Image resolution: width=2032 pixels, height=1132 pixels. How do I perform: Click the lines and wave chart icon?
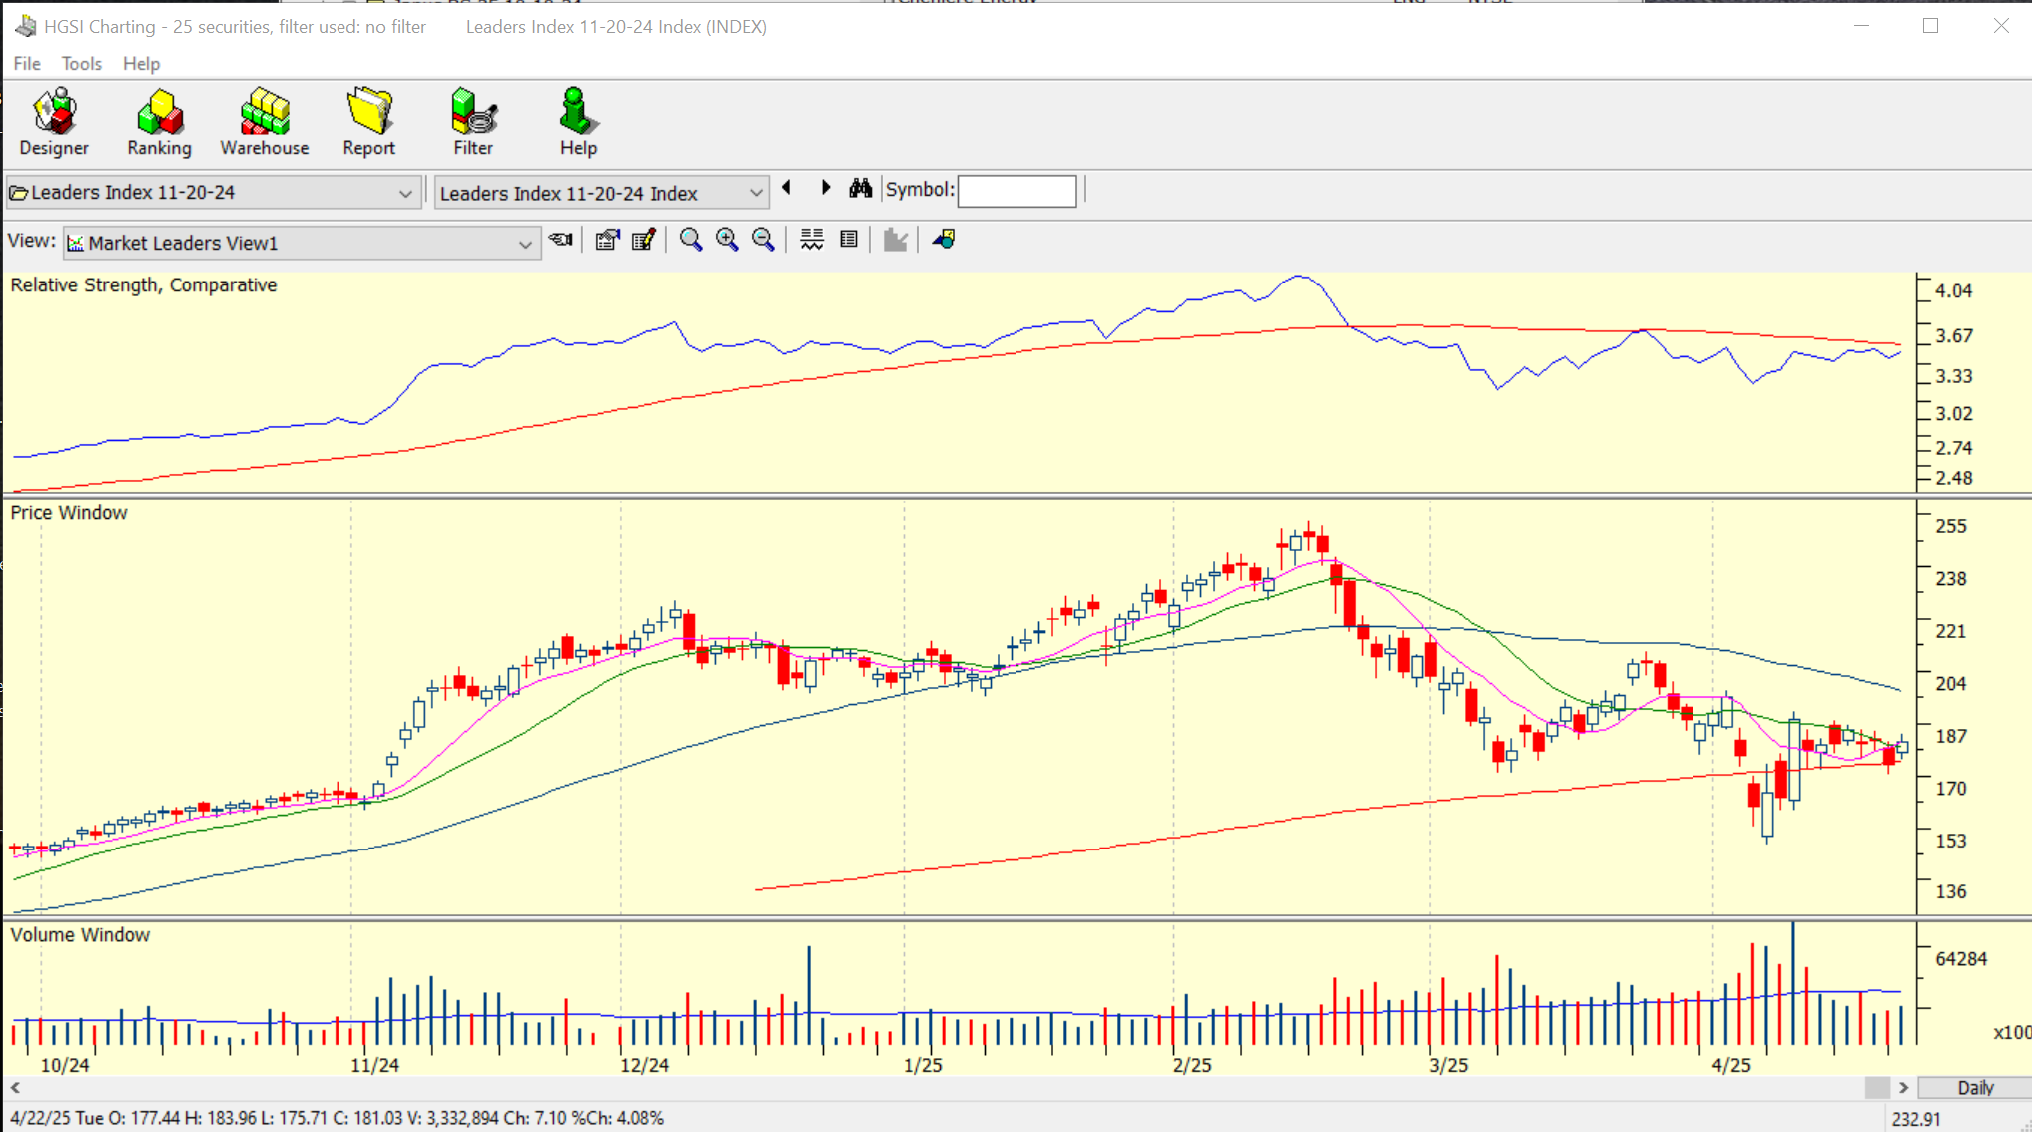[x=812, y=240]
